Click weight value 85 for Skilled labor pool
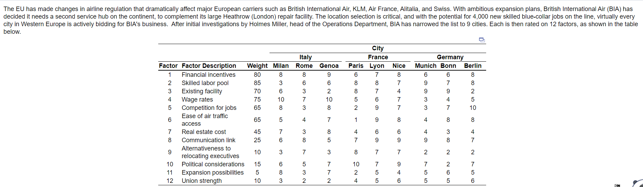This screenshot has width=643, height=187. [x=257, y=83]
